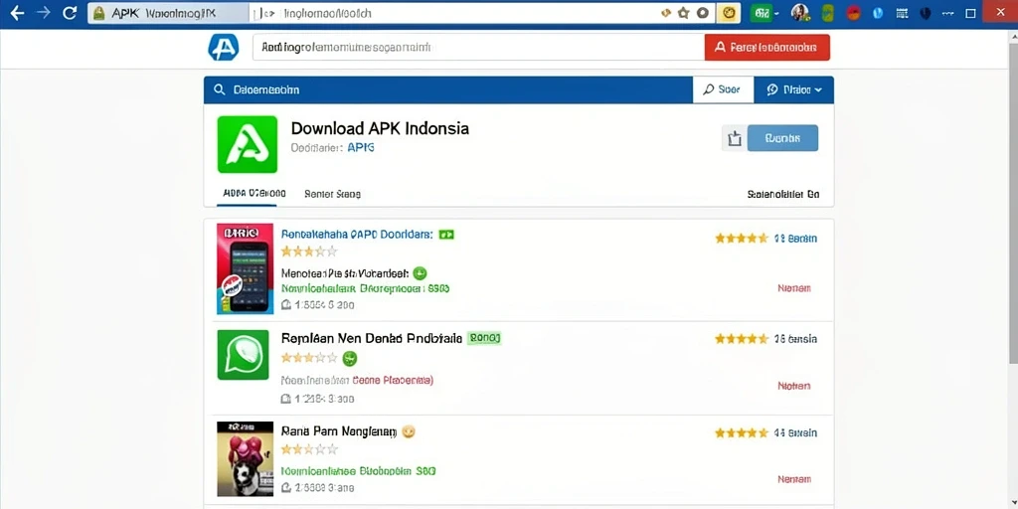Open the profile avatar in the browser toolbar
1018x509 pixels.
800,12
